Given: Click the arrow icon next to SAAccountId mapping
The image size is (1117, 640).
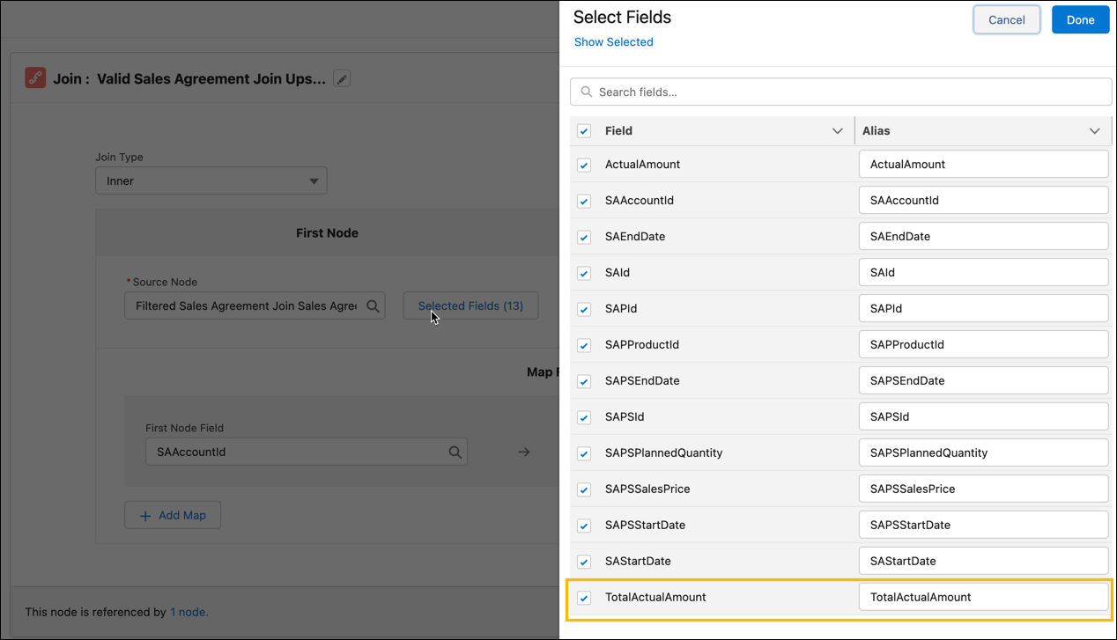Looking at the screenshot, I should pos(524,451).
